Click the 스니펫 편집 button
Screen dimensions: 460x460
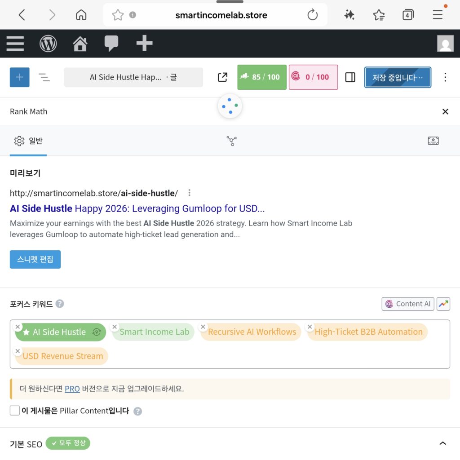(35, 260)
